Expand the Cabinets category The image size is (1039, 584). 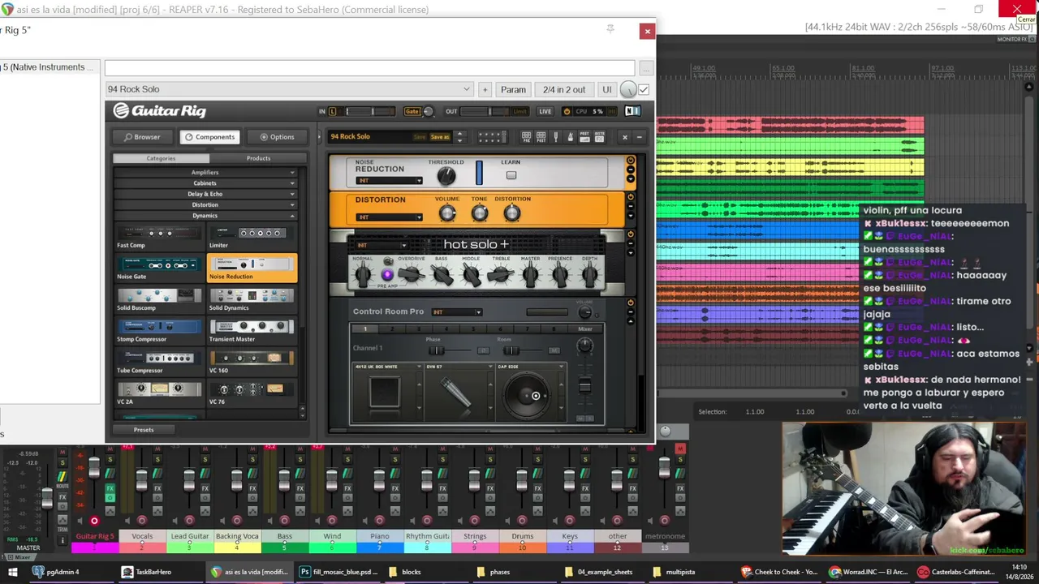click(x=207, y=183)
